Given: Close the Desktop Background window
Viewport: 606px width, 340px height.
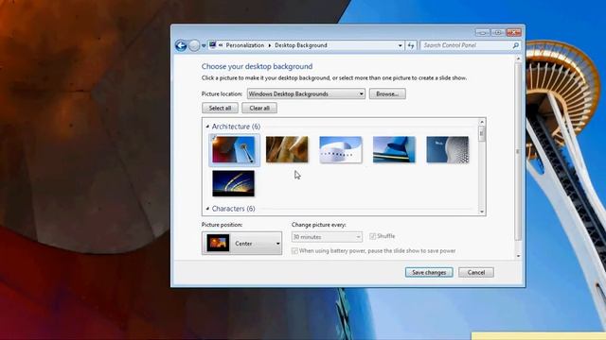Looking at the screenshot, I should (513, 33).
